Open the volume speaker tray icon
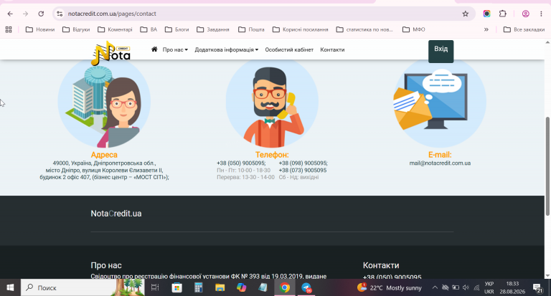551x296 pixels. [466, 287]
